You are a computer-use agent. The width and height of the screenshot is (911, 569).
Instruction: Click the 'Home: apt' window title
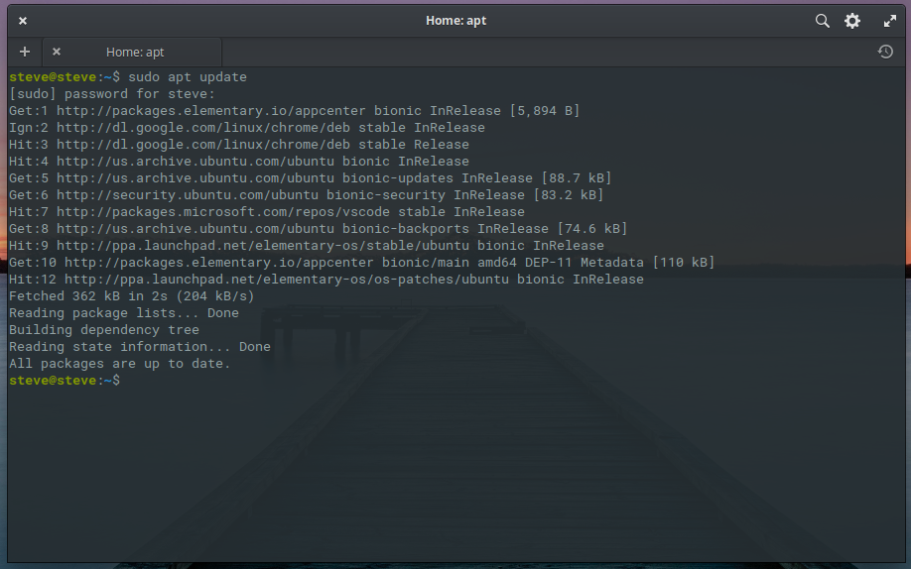tap(455, 20)
